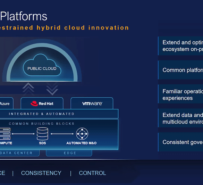Click the hybrid cloud innovation subtitle

[64, 28]
